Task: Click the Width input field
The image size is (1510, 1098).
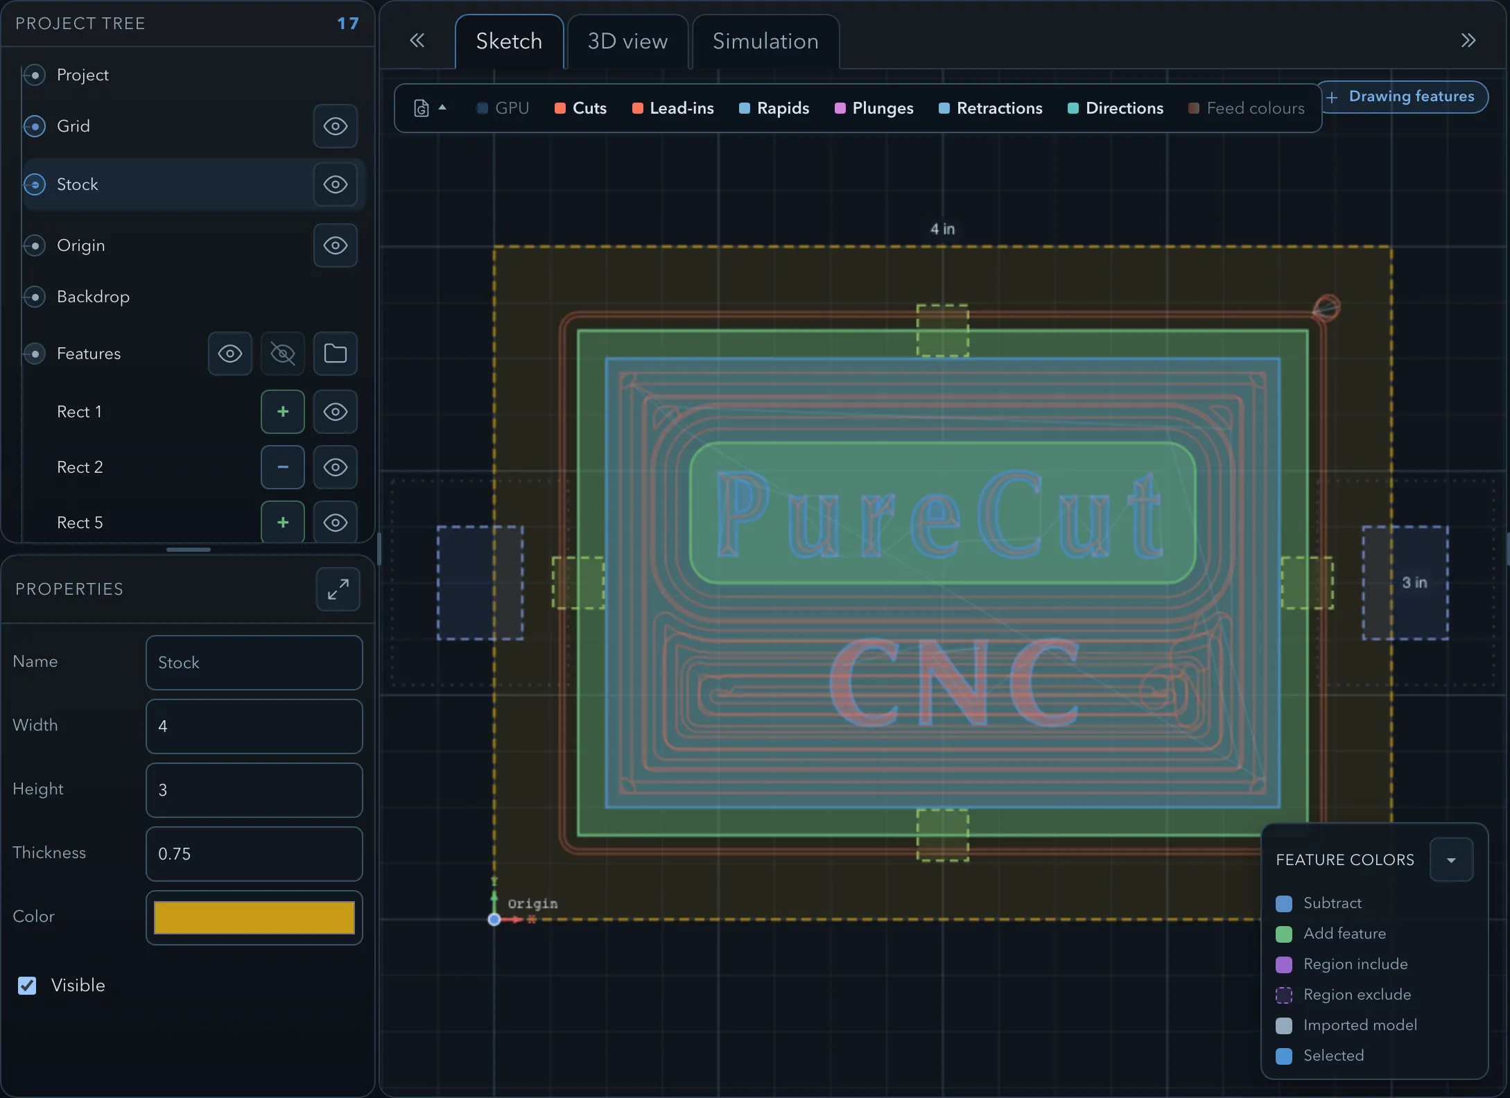Action: click(254, 726)
